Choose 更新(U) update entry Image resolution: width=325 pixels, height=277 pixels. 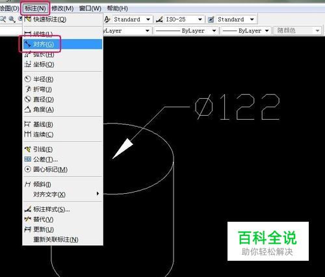pos(63,230)
